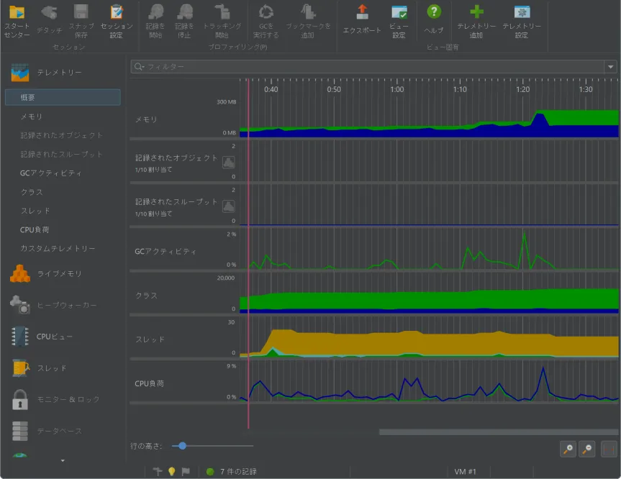Expand more sidebar sections via bottom arrow
The image size is (621, 479).
63,461
